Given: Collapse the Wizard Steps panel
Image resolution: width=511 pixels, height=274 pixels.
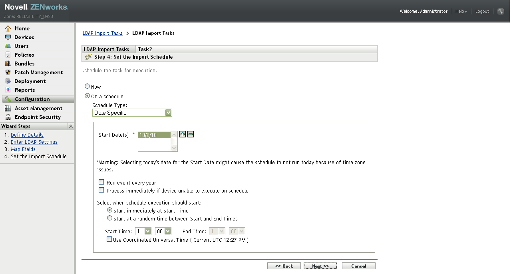Looking at the screenshot, I should pyautogui.click(x=71, y=126).
